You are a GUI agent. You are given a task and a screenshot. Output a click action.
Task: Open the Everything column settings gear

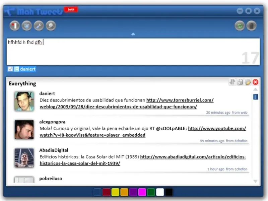point(248,82)
